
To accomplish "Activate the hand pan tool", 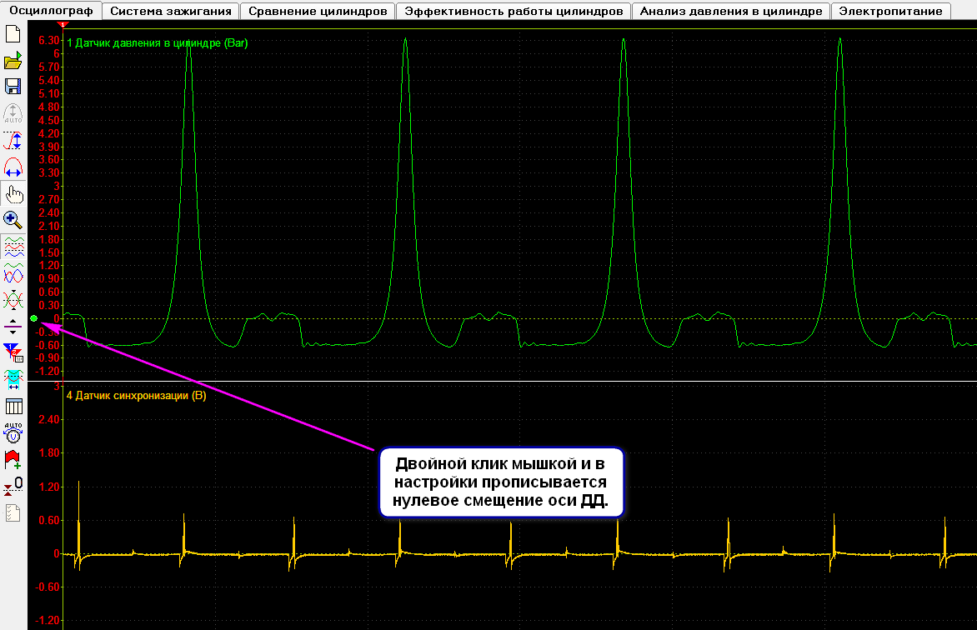I will point(13,194).
